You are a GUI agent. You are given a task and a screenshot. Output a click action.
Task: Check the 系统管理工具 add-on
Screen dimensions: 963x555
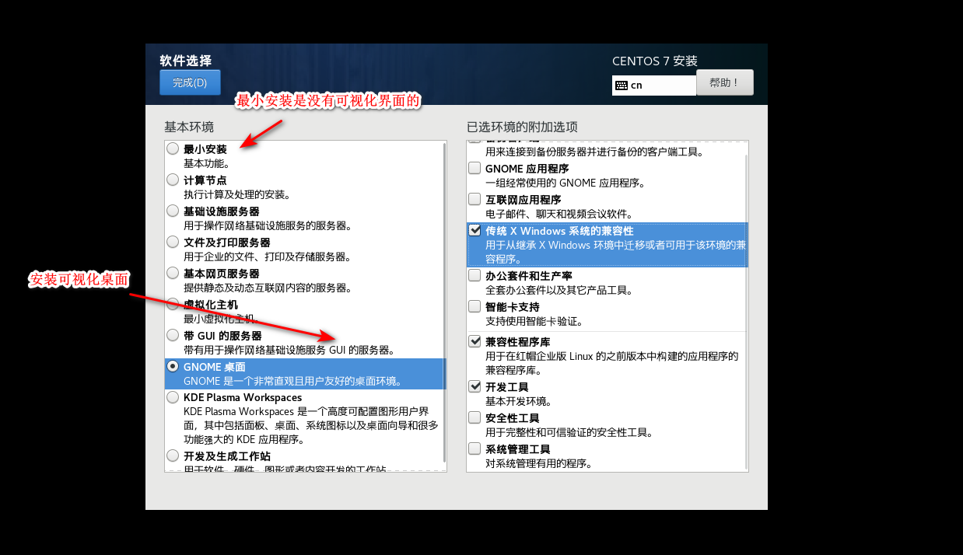coord(474,449)
